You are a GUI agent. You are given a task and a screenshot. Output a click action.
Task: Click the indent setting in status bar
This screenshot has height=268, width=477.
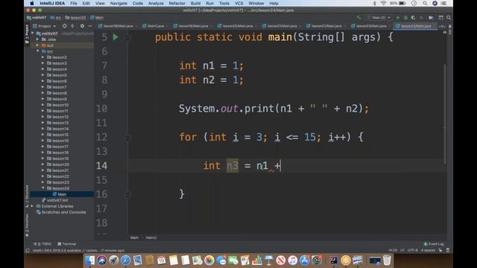pyautogui.click(x=428, y=250)
